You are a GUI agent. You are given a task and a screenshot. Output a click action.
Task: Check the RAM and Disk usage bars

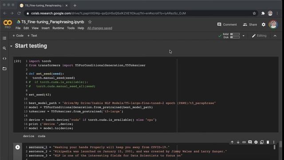231,36
